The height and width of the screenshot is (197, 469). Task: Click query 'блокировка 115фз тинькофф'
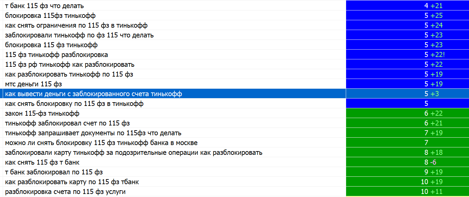(50, 16)
